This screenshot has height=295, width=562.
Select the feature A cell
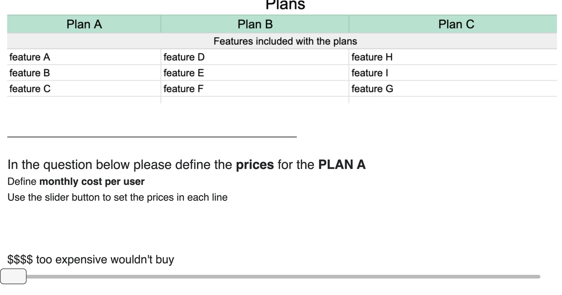point(30,57)
